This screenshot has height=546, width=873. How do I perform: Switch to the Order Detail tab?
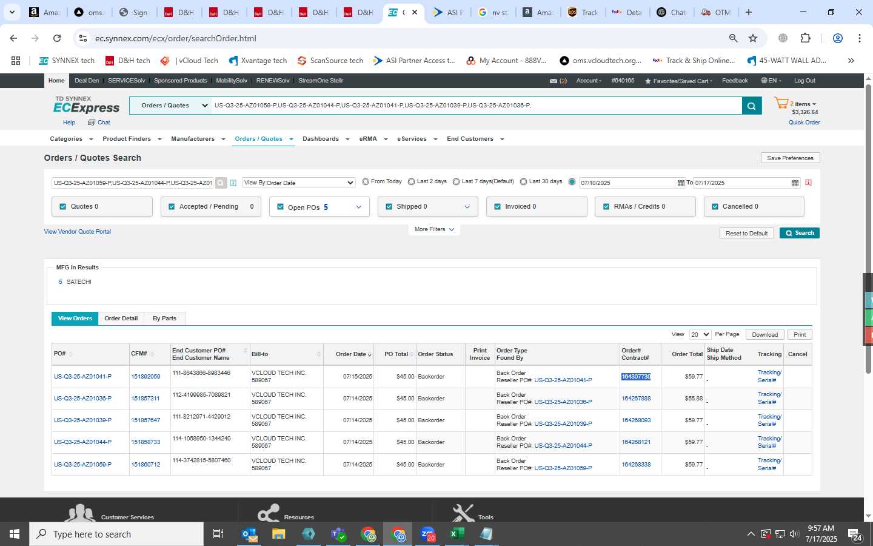[x=121, y=318]
